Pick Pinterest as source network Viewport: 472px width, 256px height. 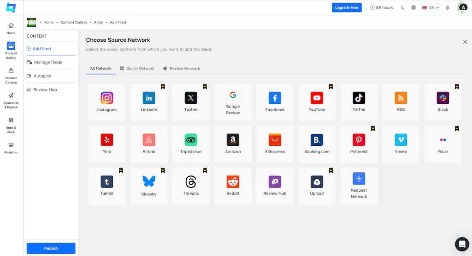click(x=359, y=144)
